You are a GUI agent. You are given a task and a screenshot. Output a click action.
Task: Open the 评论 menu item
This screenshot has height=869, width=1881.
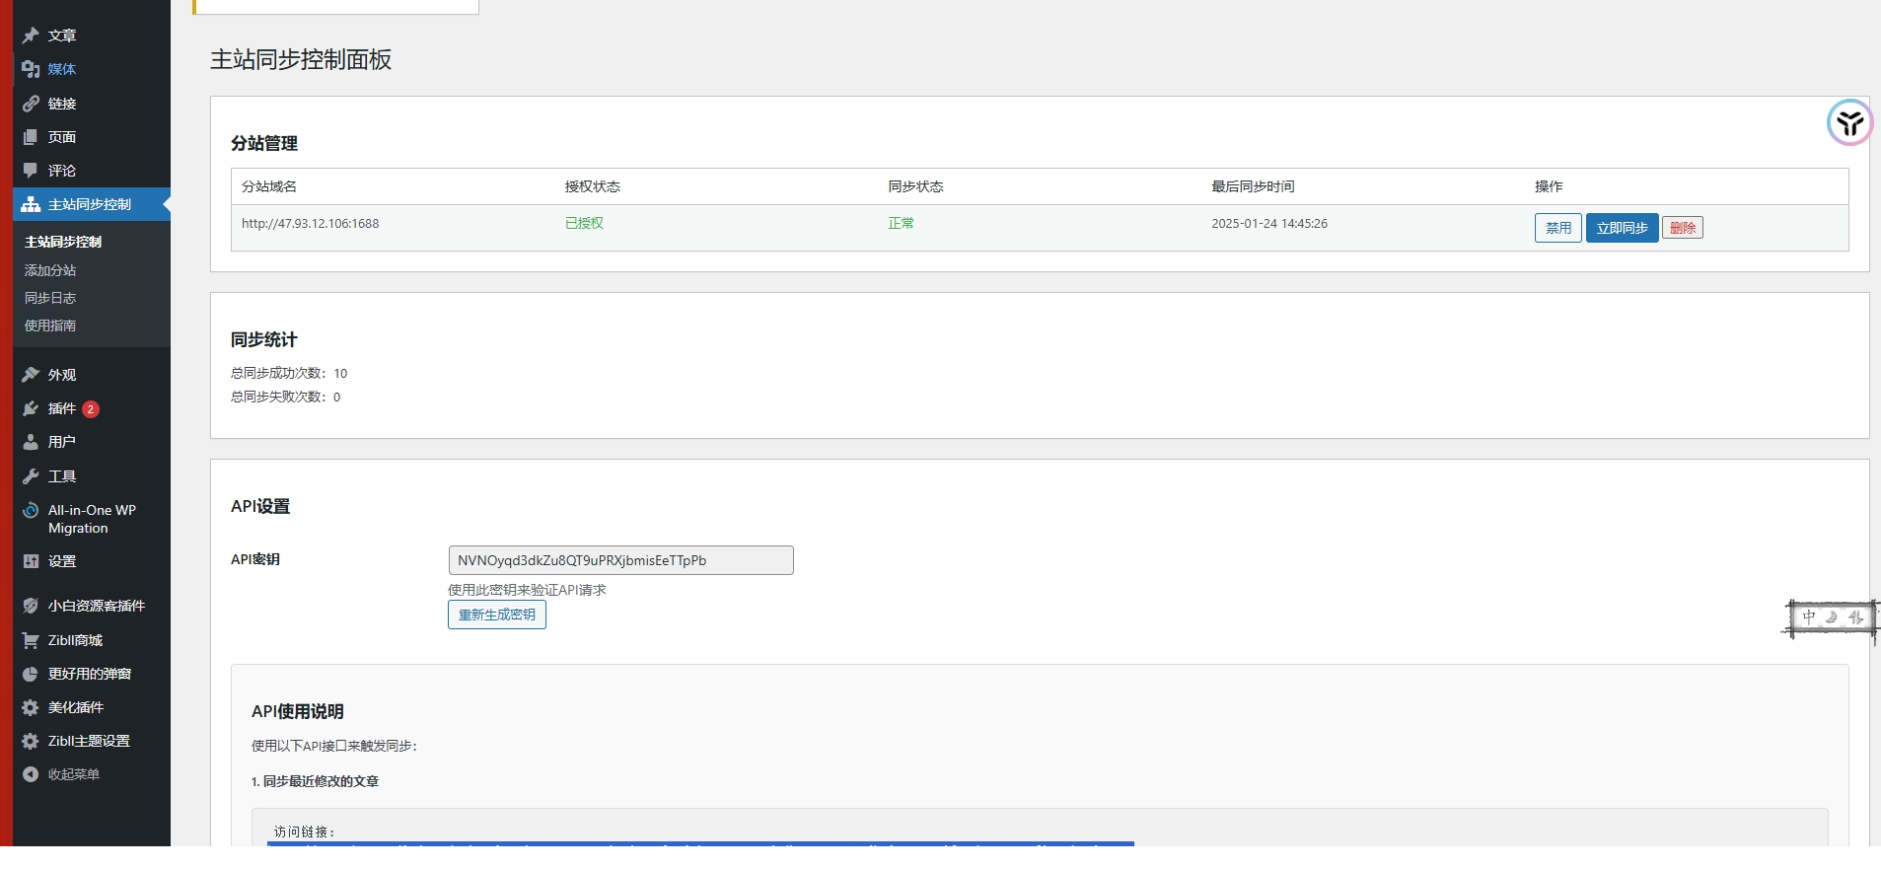[x=92, y=171]
